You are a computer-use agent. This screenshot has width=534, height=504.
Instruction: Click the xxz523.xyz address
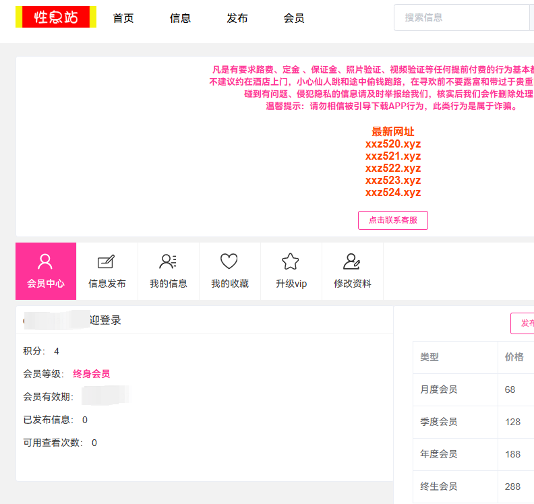[x=393, y=181]
